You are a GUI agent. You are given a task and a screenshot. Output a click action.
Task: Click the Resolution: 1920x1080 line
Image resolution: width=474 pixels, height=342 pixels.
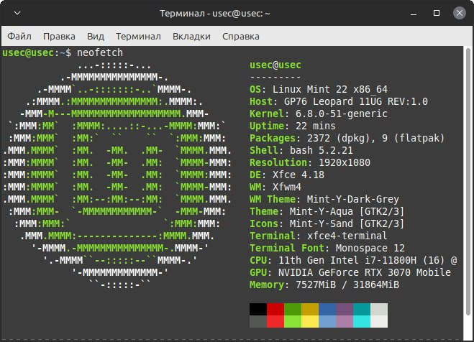tap(310, 162)
